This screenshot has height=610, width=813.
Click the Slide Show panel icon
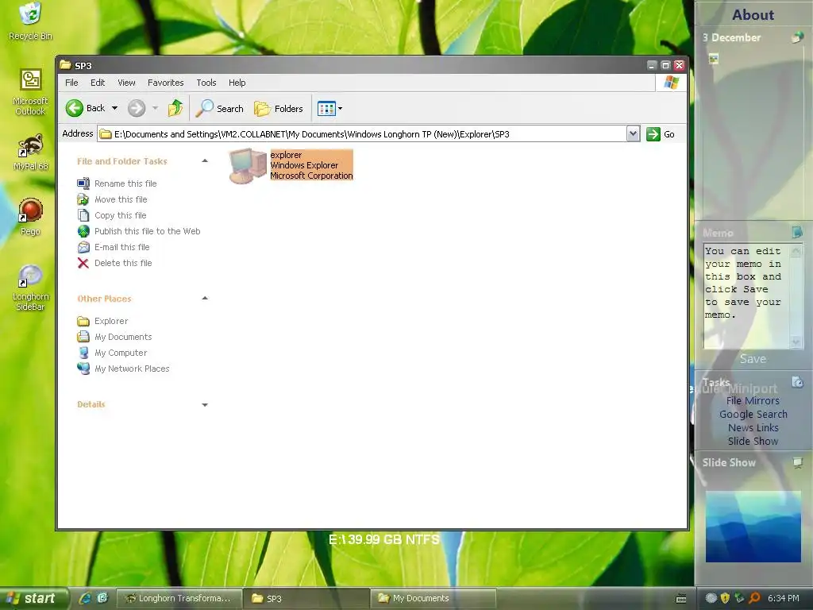(797, 462)
